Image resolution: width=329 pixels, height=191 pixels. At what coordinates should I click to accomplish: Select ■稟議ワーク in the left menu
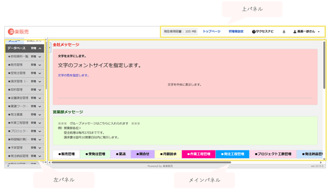(x=18, y=106)
